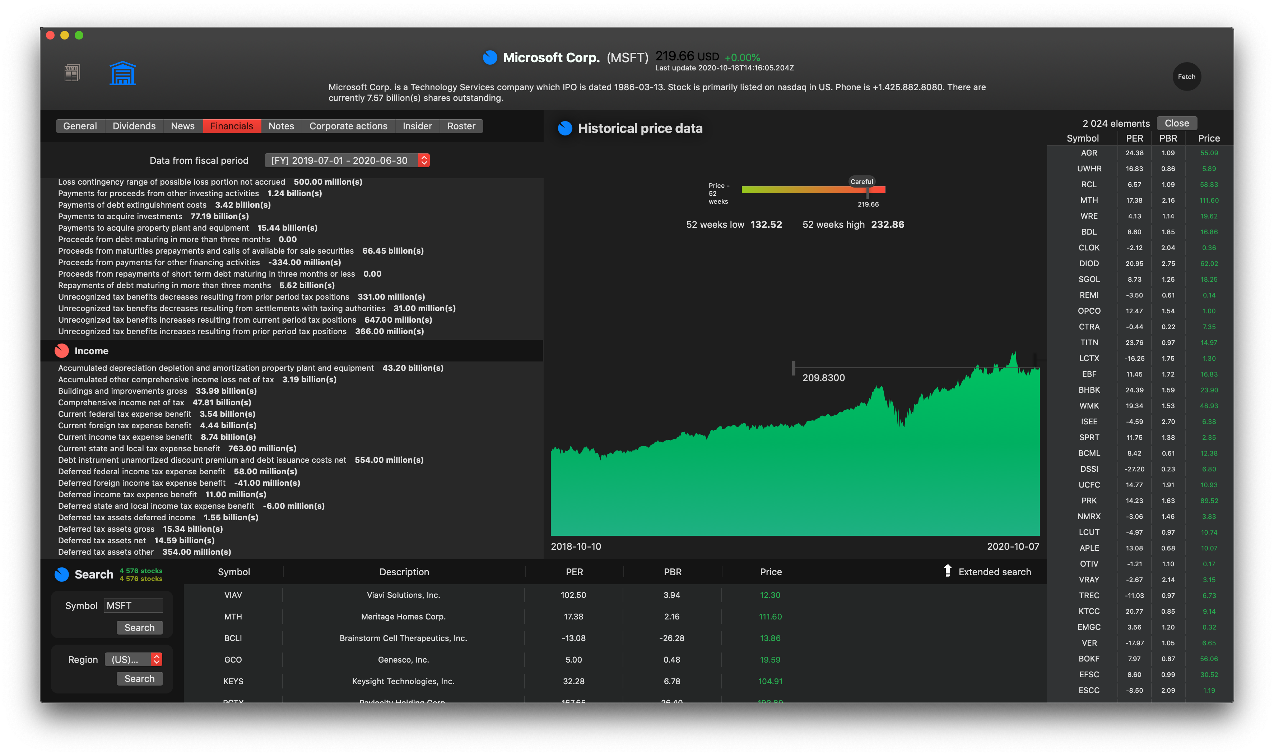Switch to the Insider tab
Screen dimensions: 1274x756
pyautogui.click(x=417, y=126)
